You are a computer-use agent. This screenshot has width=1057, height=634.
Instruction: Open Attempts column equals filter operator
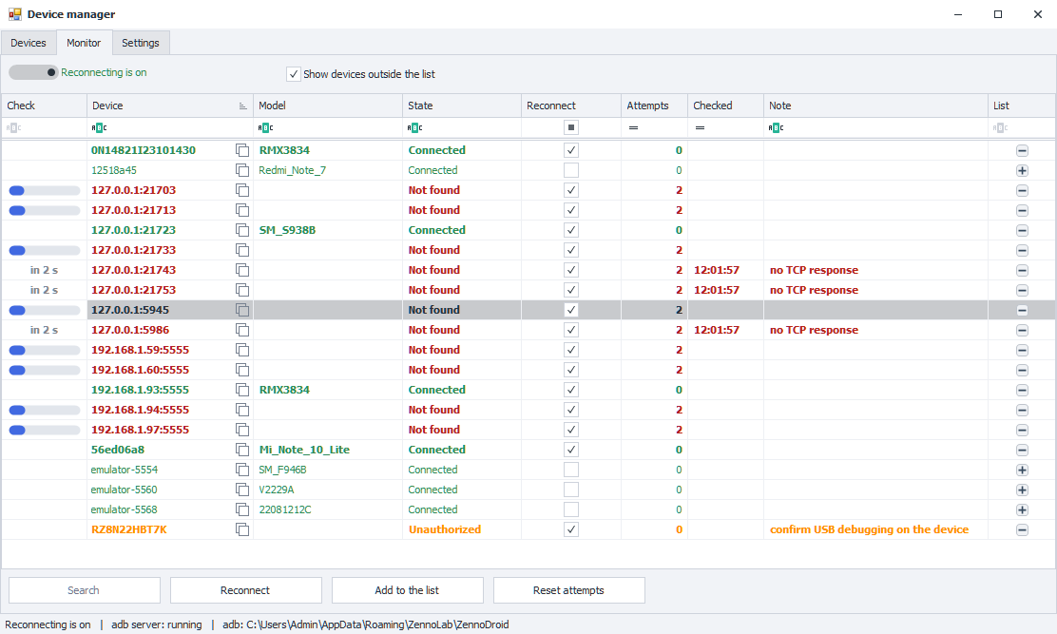pos(633,127)
